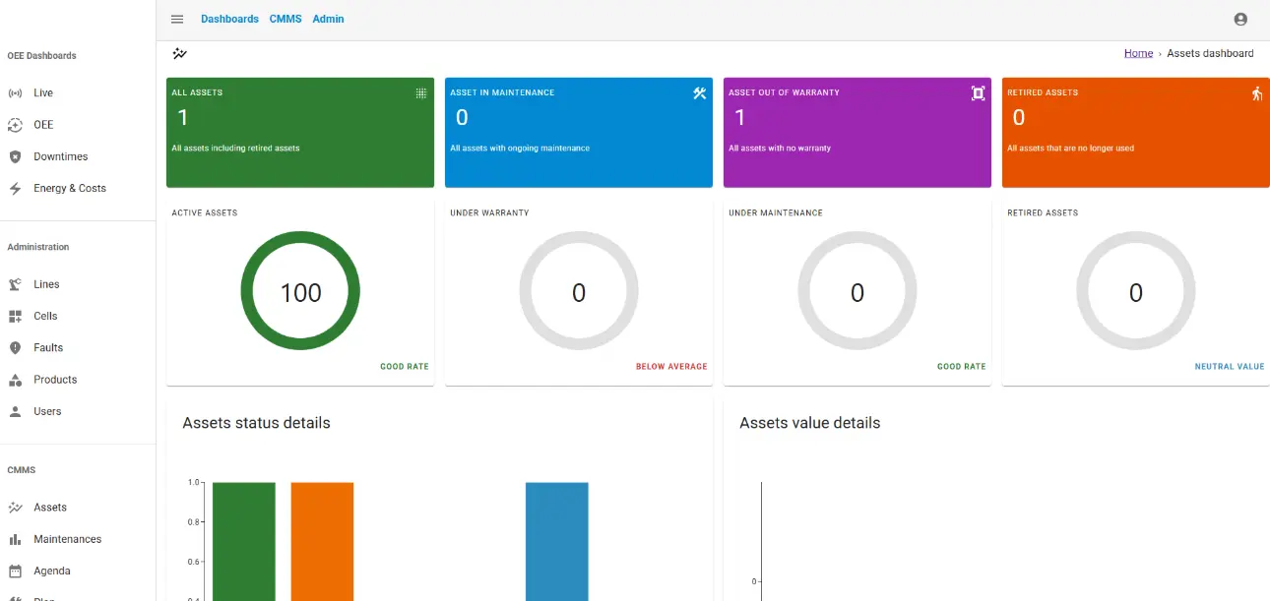
Task: Click the wrench icon on ASSET IN MAINTENANCE card
Action: click(699, 92)
